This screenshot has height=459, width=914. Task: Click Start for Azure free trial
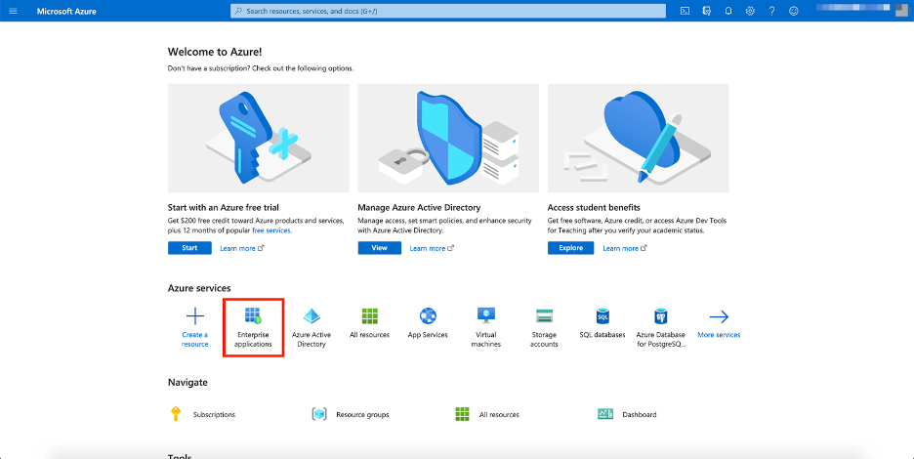189,248
